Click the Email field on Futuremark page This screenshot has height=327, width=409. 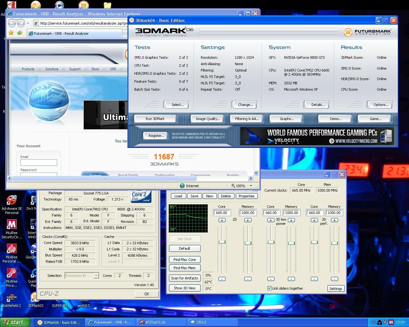point(39,163)
